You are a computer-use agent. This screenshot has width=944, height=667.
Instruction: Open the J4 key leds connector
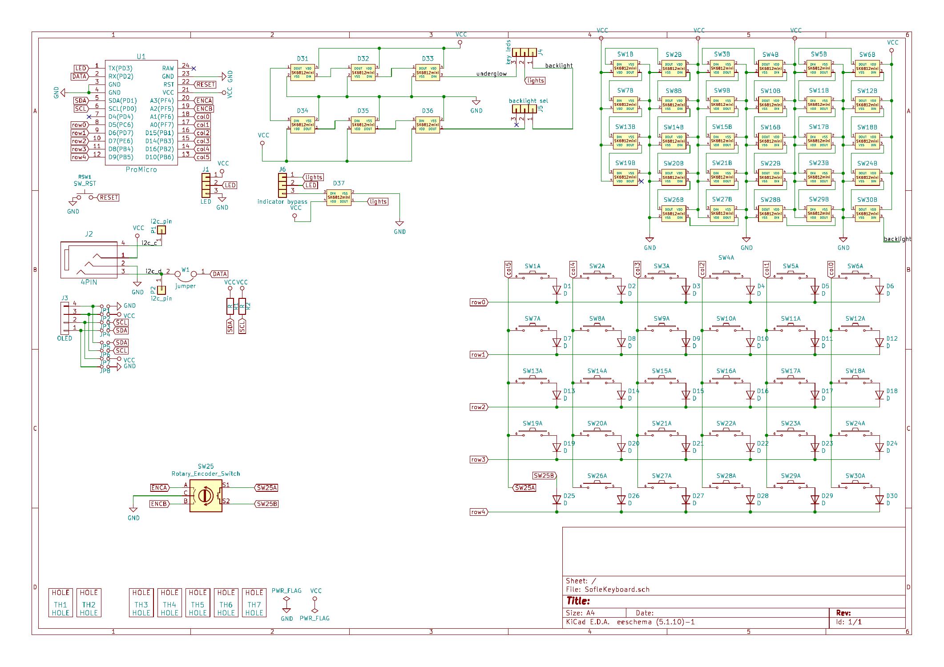(x=525, y=53)
